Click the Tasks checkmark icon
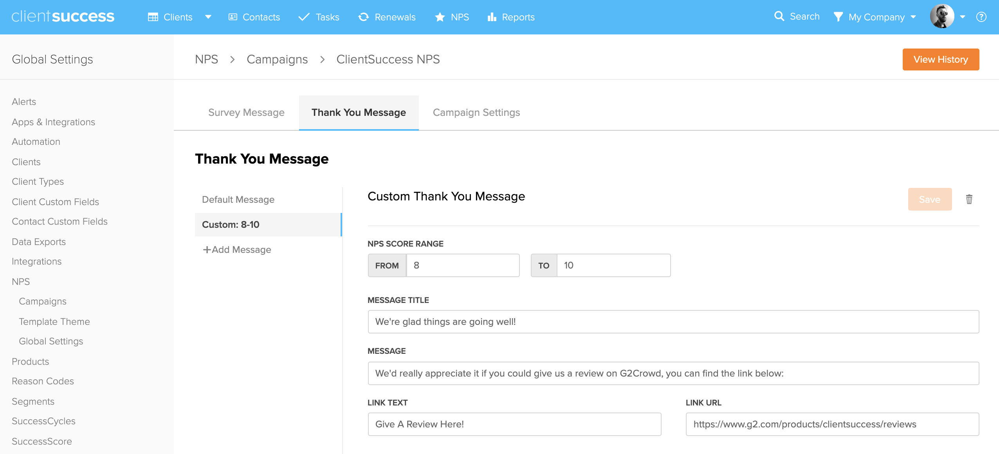This screenshot has height=454, width=999. click(304, 17)
